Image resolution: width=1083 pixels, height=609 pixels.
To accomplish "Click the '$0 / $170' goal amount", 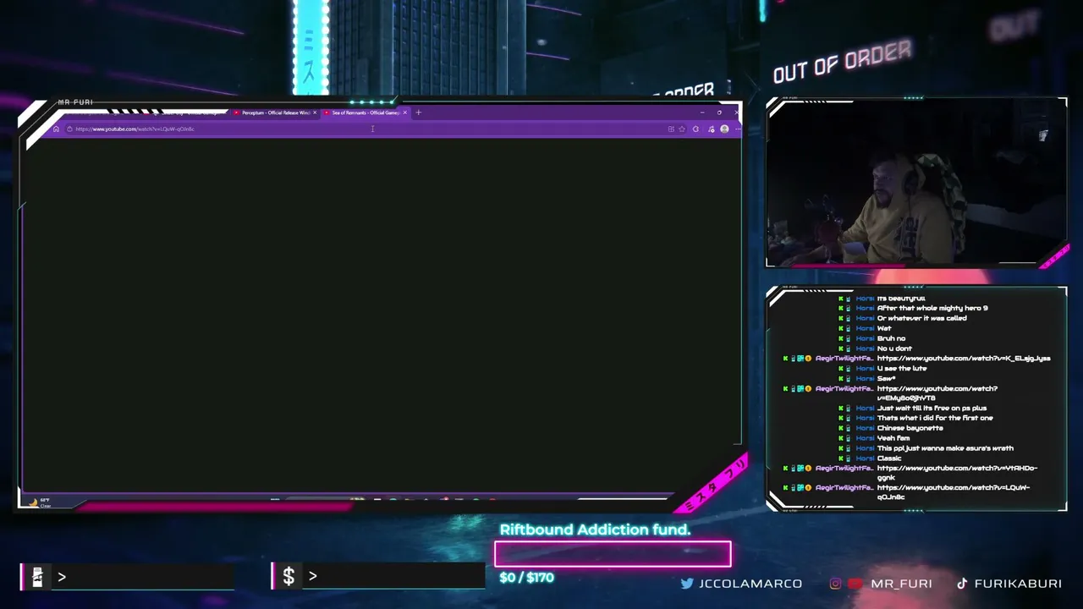I will tap(526, 578).
